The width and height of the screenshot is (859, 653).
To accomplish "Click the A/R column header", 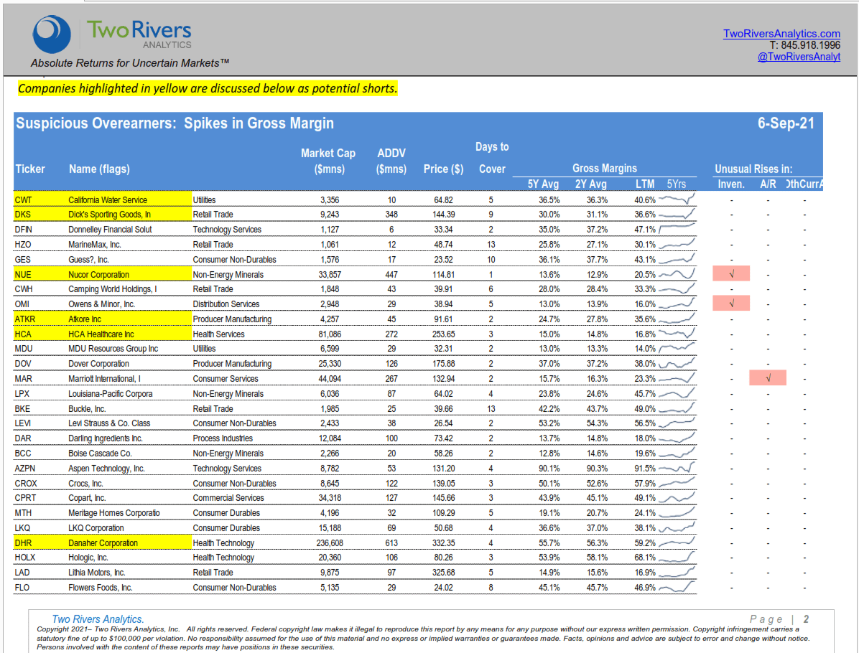I will tap(768, 184).
